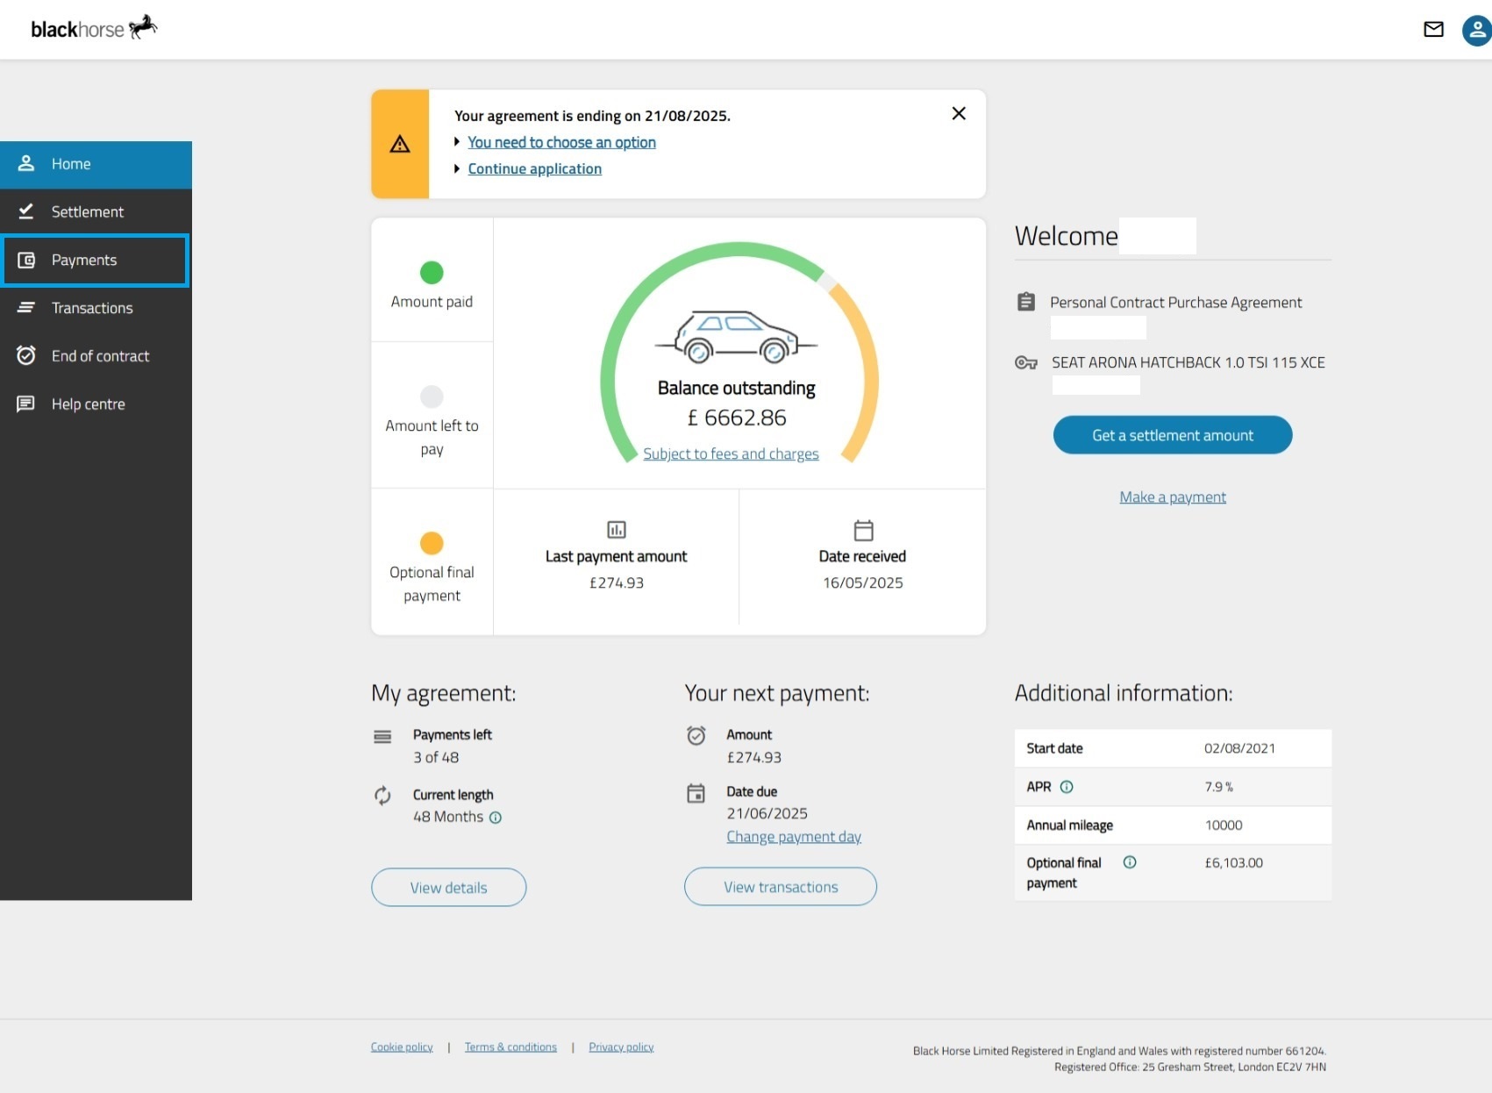1492x1093 pixels.
Task: Click the agreement clipboard icon
Action: (1026, 302)
